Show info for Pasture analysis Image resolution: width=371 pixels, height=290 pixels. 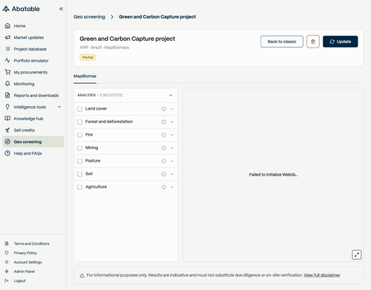click(x=164, y=161)
